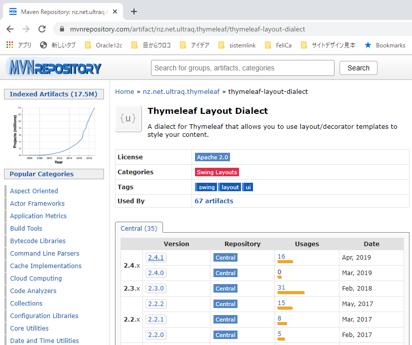The width and height of the screenshot is (412, 345).
Task: Open the サイトデザイン見本 bookmark folder
Action: (328, 45)
